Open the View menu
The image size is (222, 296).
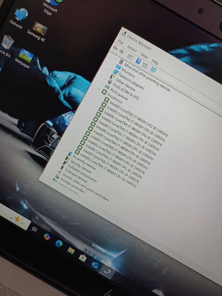(144, 56)
